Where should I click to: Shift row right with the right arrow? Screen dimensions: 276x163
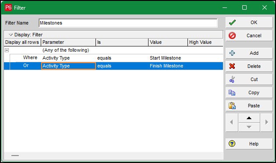(266, 122)
